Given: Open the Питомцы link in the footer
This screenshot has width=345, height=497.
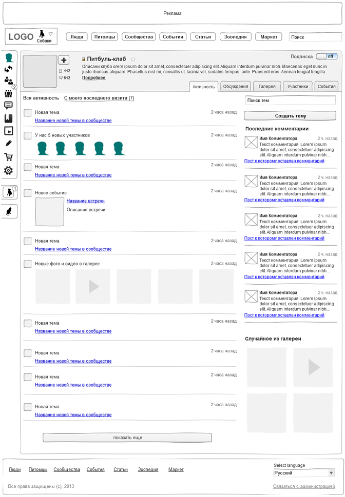Looking at the screenshot, I should (38, 469).
